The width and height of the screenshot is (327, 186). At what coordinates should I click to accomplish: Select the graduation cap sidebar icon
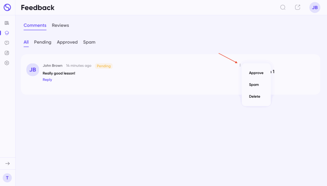click(x=7, y=33)
